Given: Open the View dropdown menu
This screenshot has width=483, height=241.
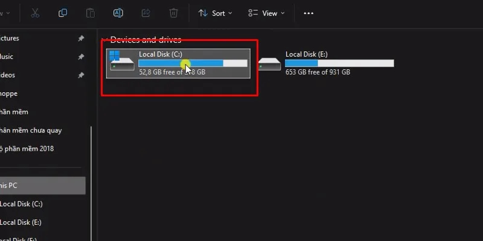Looking at the screenshot, I should point(266,13).
